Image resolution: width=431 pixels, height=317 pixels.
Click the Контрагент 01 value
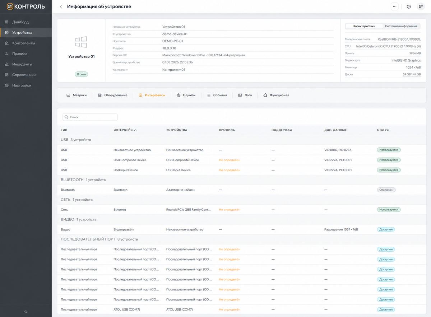pos(174,70)
